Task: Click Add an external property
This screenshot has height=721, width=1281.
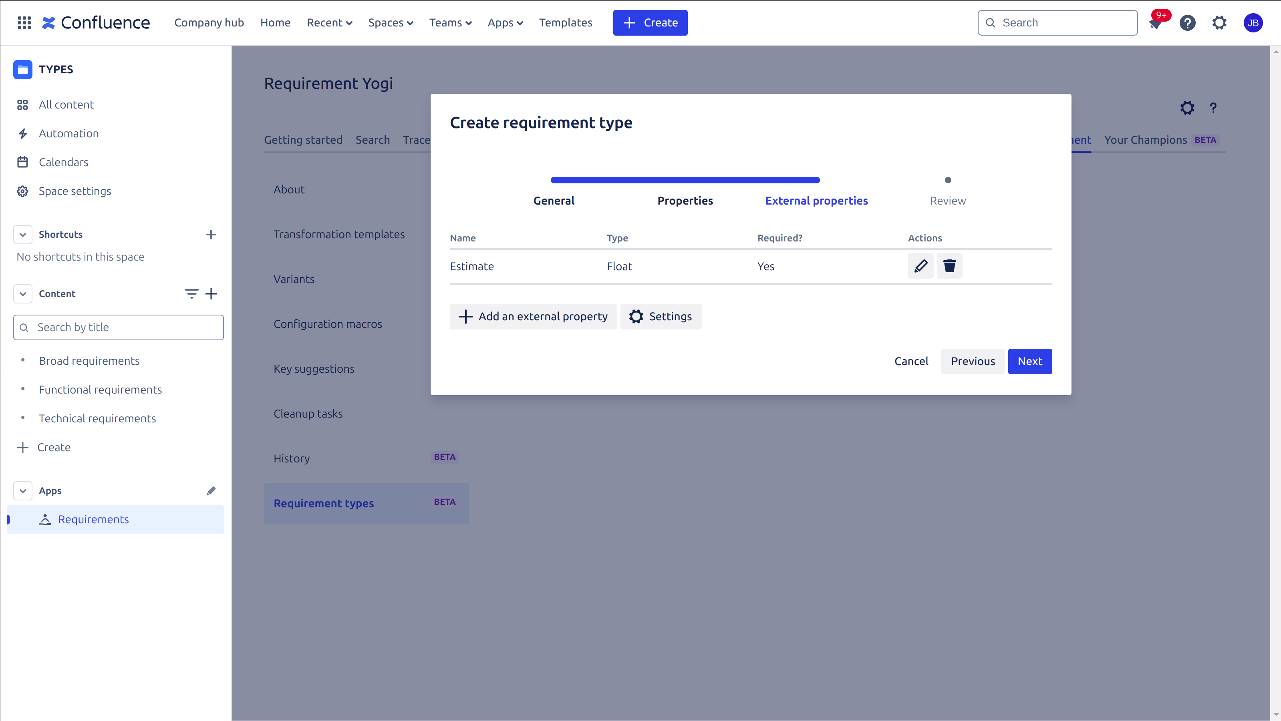Action: pyautogui.click(x=533, y=317)
